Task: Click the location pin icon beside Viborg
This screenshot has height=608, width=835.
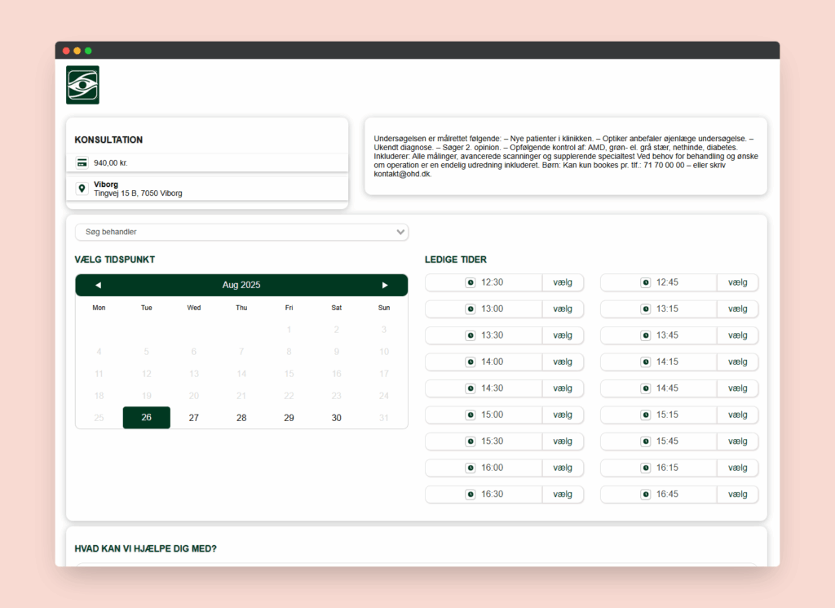Action: click(82, 189)
